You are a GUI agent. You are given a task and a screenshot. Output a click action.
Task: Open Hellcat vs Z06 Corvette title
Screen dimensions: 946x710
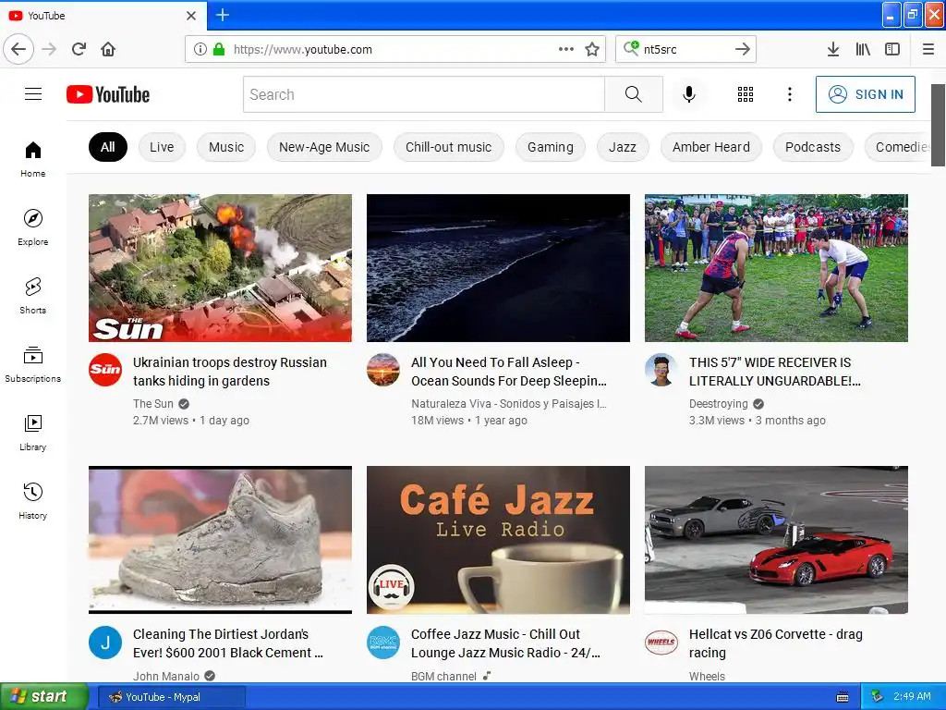[x=776, y=643]
